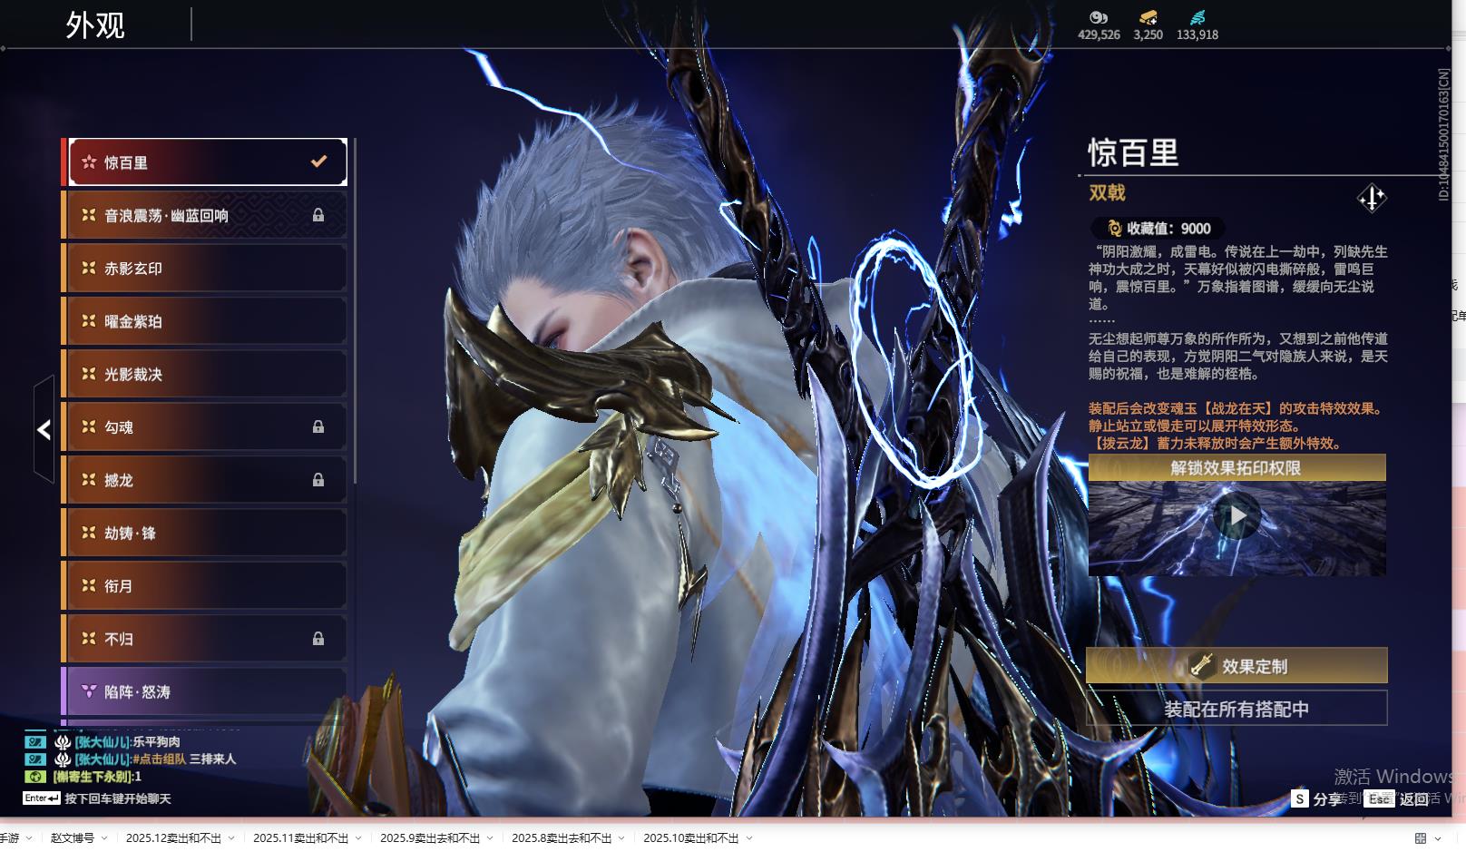This screenshot has width=1466, height=852.
Task: Click the #点击组队 link in chat
Action: click(159, 759)
